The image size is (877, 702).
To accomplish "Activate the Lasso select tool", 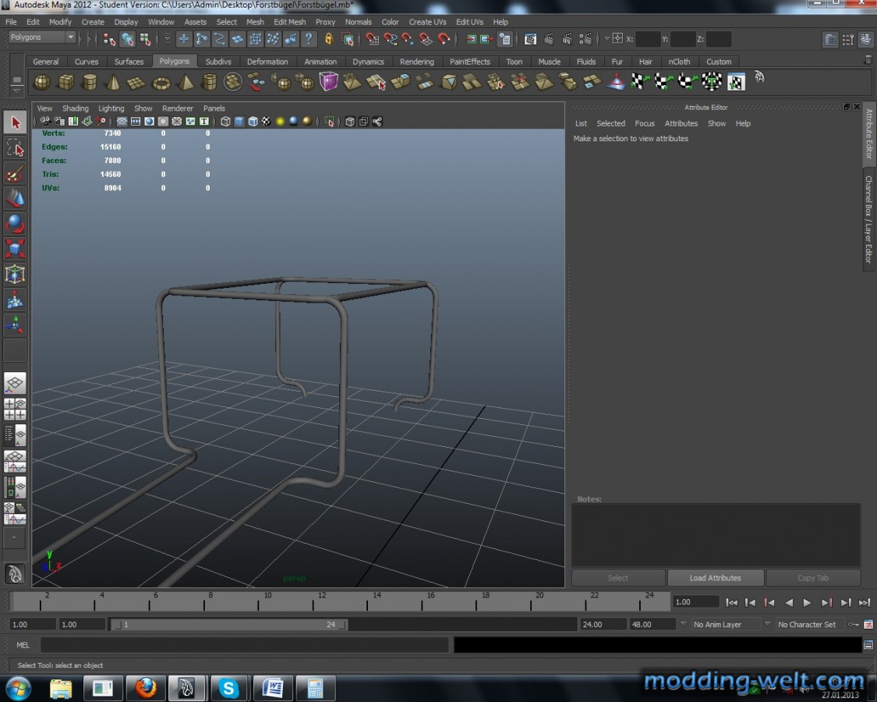I will pos(15,148).
